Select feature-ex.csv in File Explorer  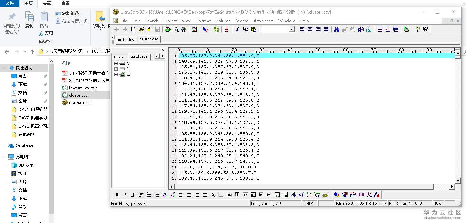click(83, 88)
